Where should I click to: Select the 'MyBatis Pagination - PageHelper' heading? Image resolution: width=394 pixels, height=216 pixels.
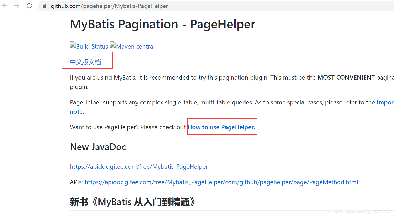[163, 24]
